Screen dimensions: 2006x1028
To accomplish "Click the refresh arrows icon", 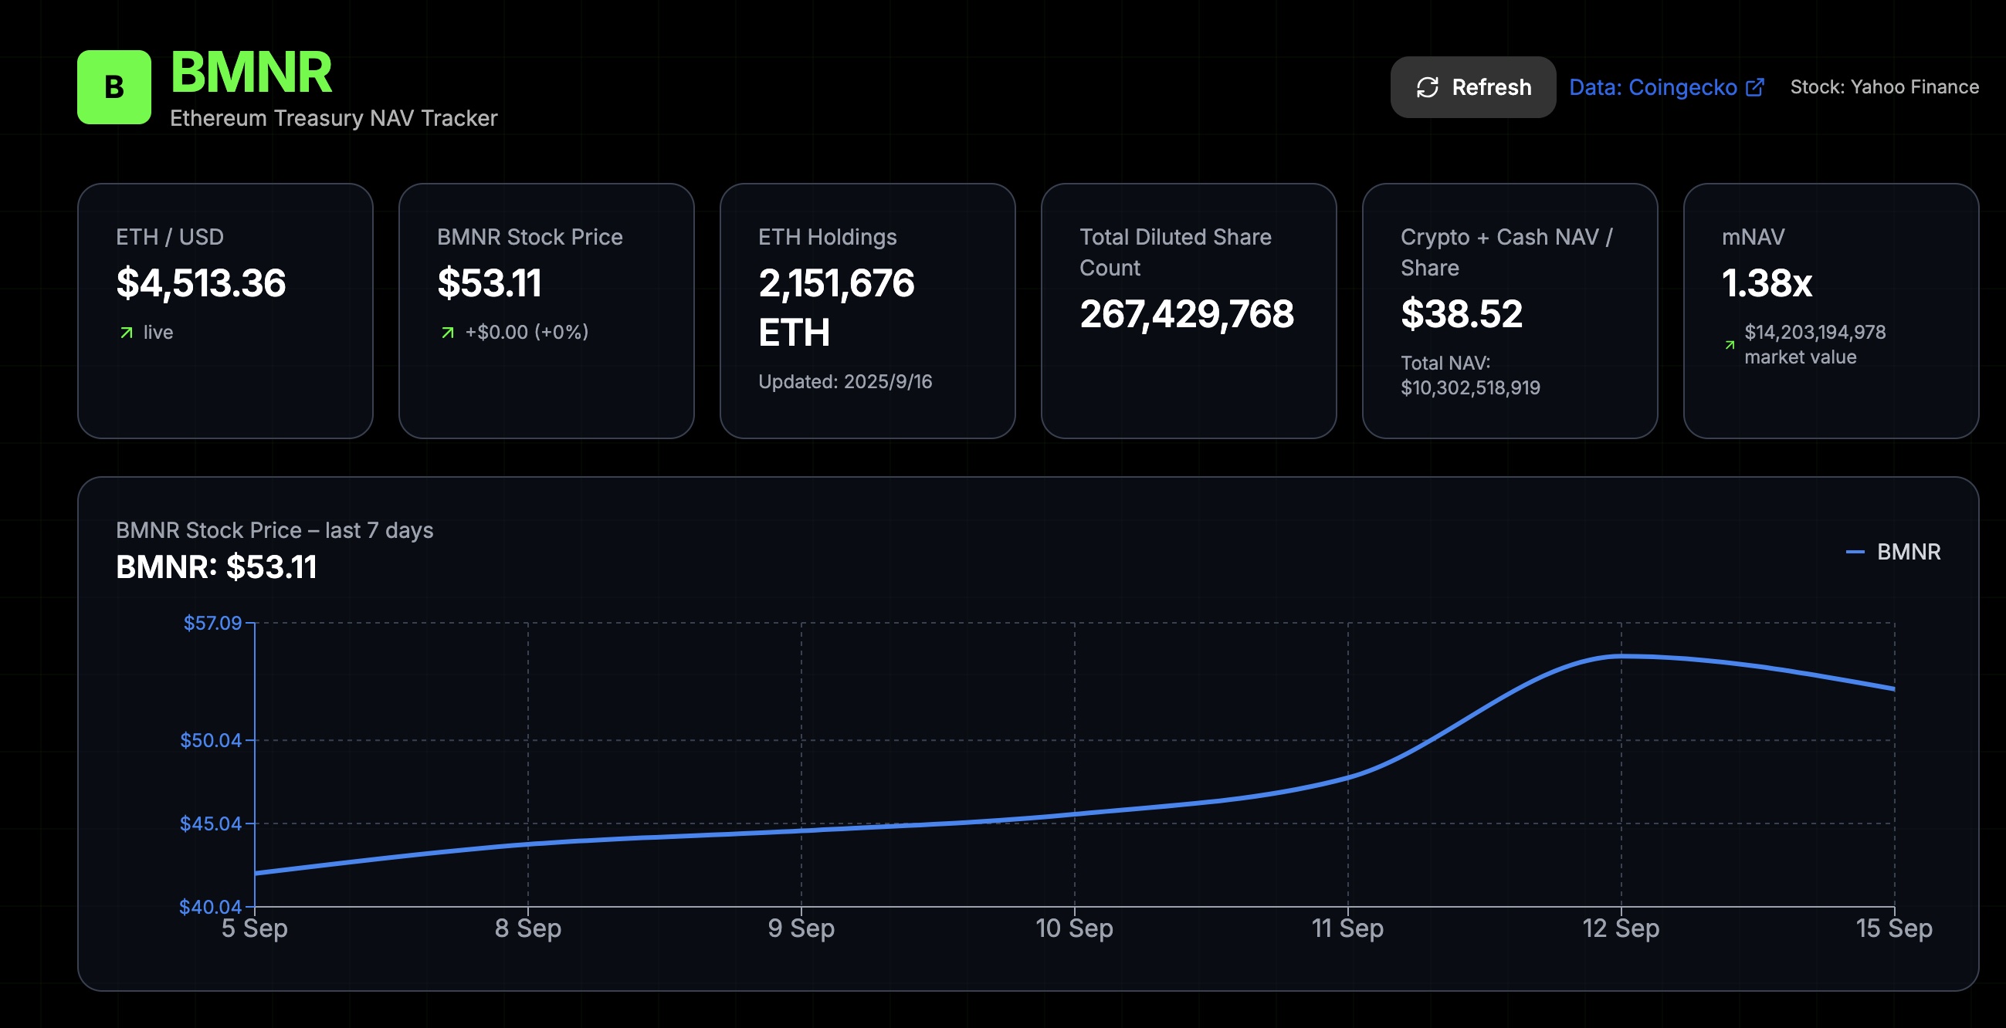I will click(1427, 87).
